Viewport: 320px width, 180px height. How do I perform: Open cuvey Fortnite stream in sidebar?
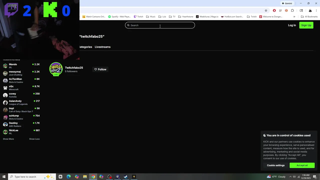21,95
